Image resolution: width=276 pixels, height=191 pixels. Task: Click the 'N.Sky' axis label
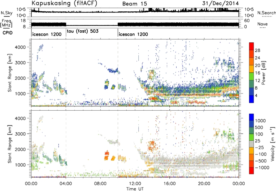[x=7, y=13]
